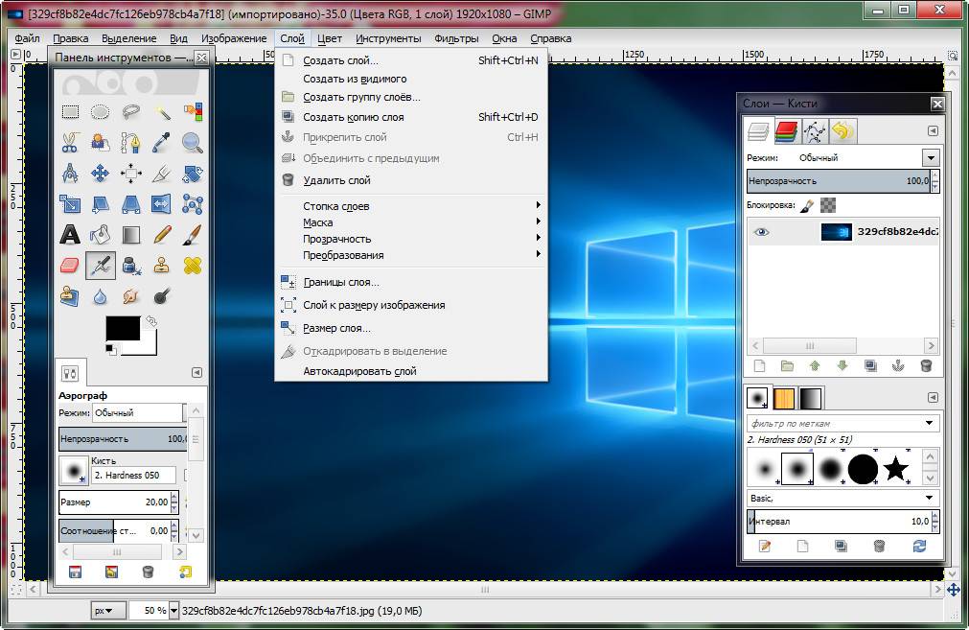Swap foreground and background colors arrow
Screen dimensions: 969x630
pyautogui.click(x=150, y=321)
